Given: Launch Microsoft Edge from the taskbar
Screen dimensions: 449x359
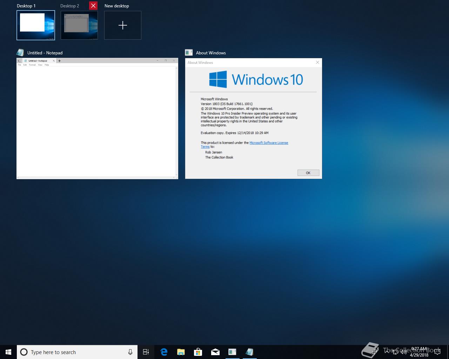Looking at the screenshot, I should coord(164,352).
